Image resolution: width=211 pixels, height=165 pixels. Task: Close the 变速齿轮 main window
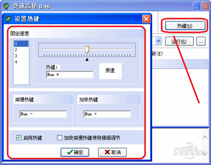[205, 6]
